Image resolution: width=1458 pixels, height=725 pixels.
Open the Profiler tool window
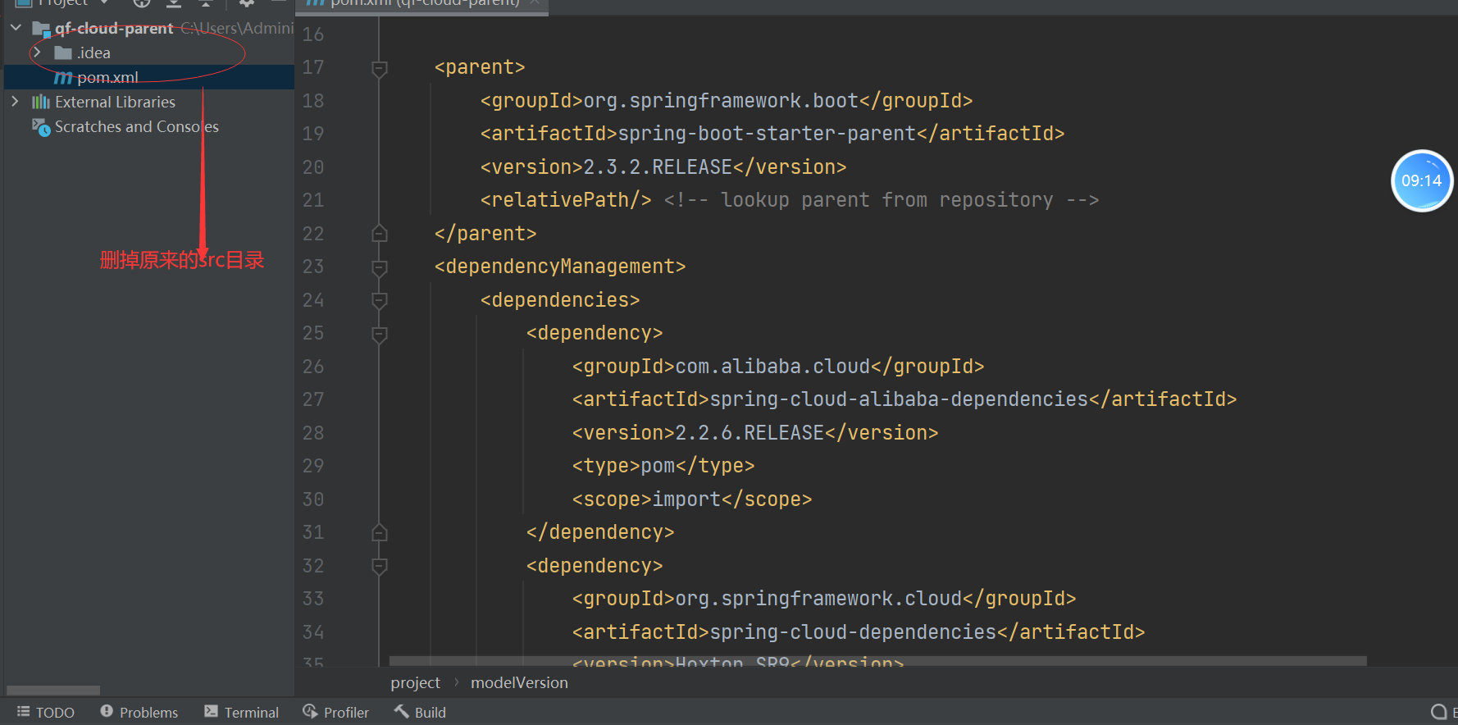tap(336, 712)
